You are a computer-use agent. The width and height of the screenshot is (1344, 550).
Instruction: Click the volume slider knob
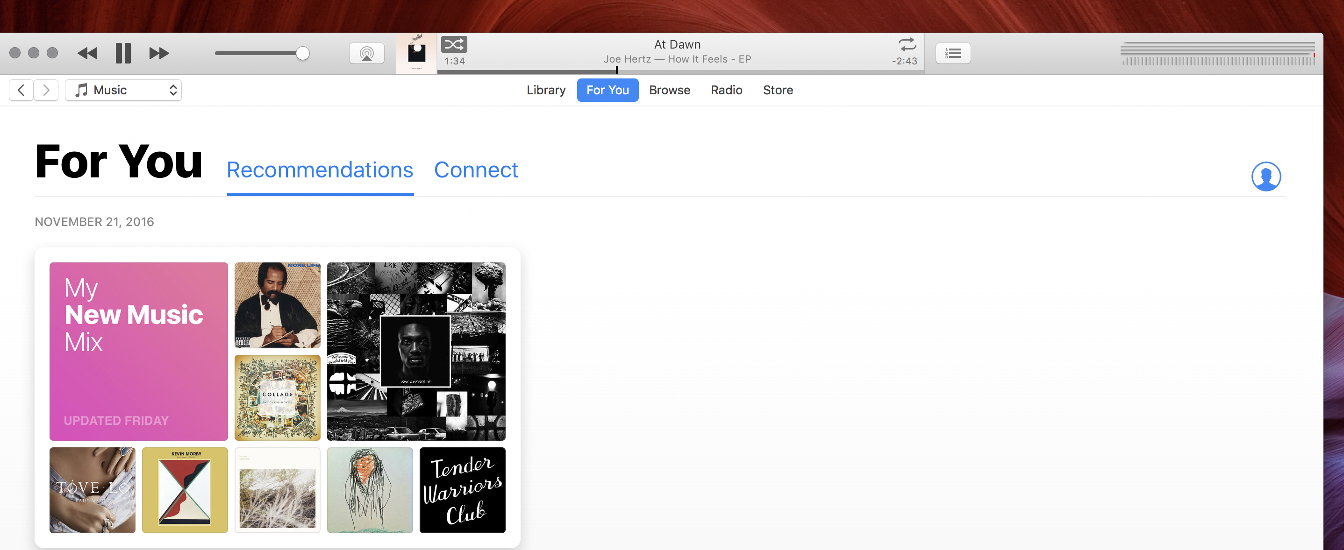point(303,53)
